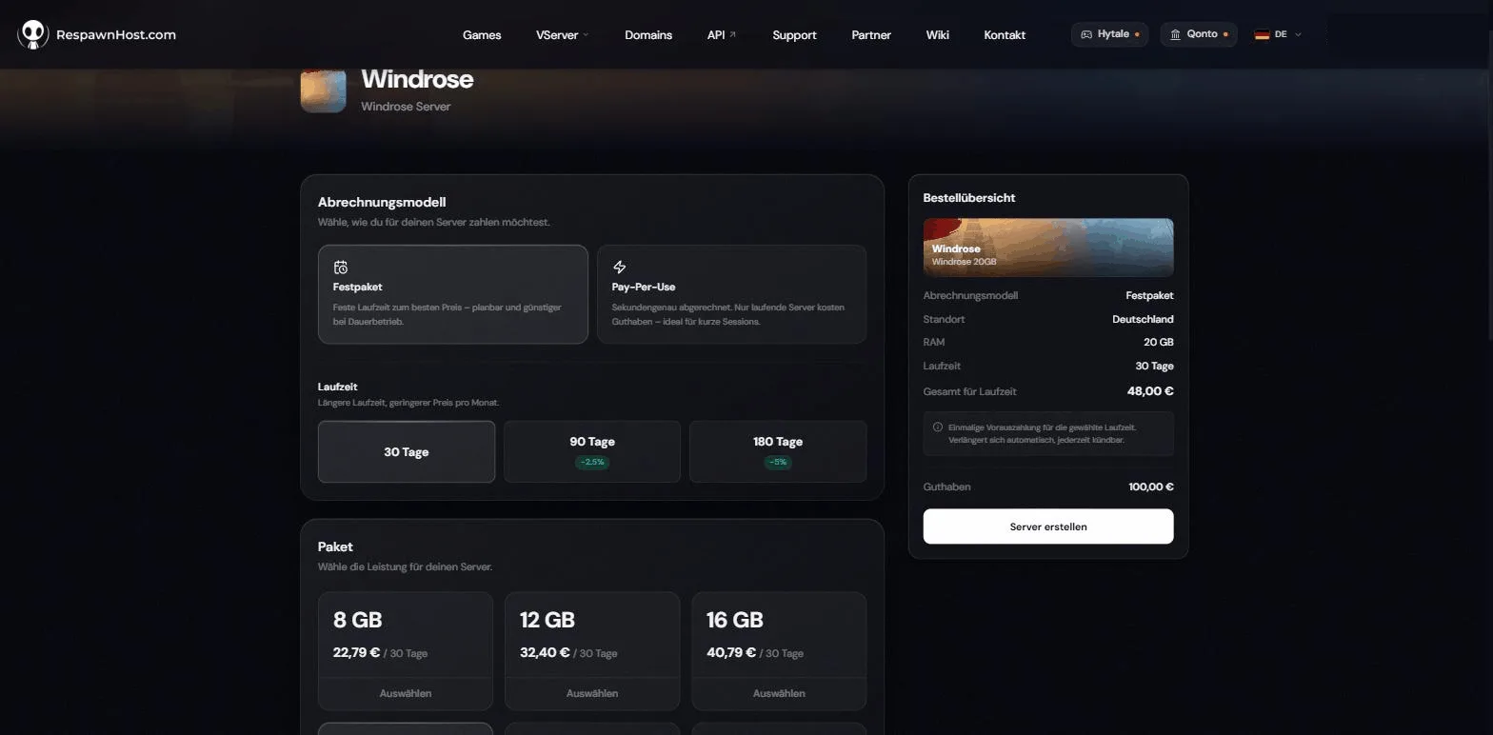
Task: Click the Windrose banner in Bestellübersicht
Action: pyautogui.click(x=1048, y=248)
